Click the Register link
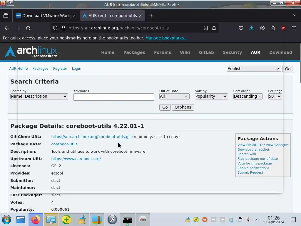Screen dimensions: 301x226 point(60,68)
